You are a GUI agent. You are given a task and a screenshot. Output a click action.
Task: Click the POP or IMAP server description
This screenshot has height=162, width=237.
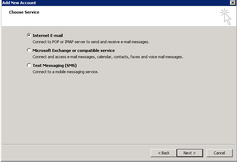click(91, 42)
